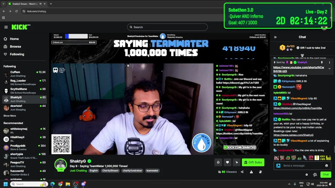
Task: Click the share stream icon
Action: point(242,172)
